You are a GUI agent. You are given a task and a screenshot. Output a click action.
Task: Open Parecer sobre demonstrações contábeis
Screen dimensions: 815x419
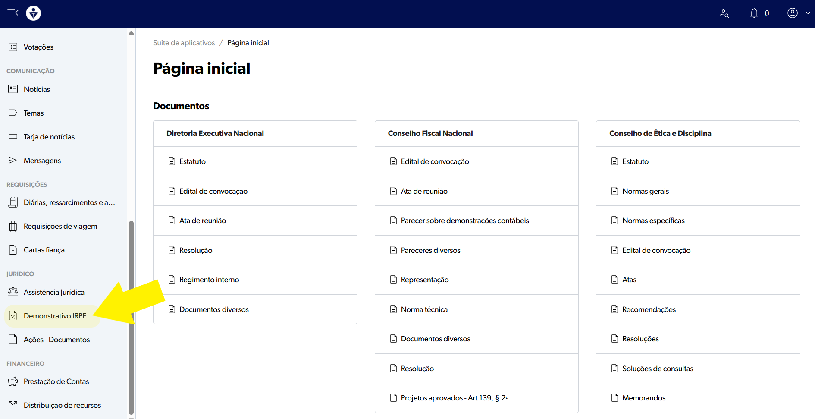464,221
